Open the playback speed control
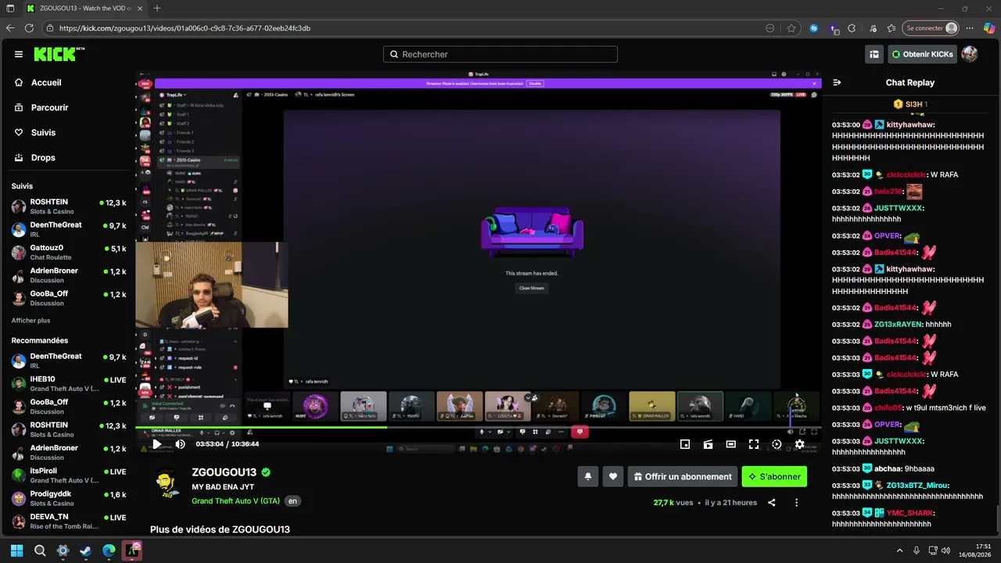This screenshot has height=563, width=1001. point(777,444)
